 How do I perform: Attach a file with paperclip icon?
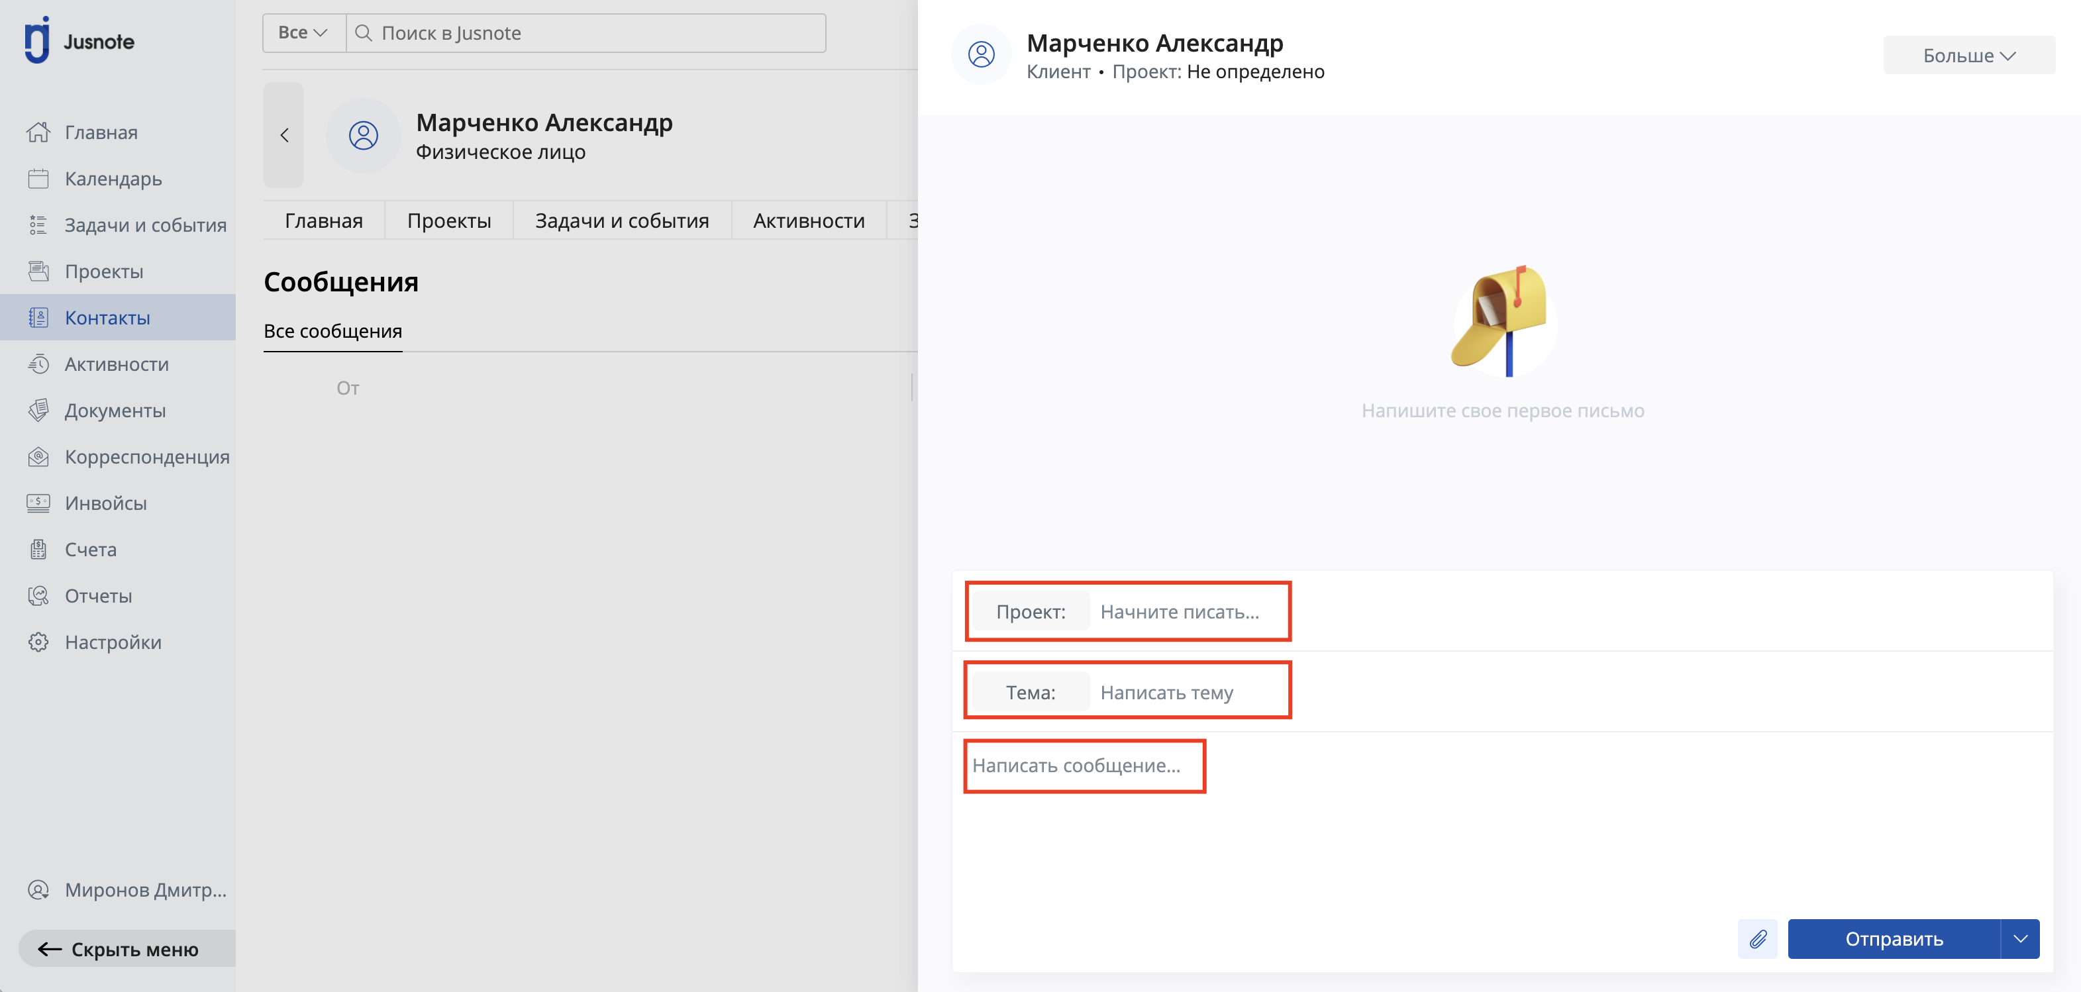(1758, 938)
